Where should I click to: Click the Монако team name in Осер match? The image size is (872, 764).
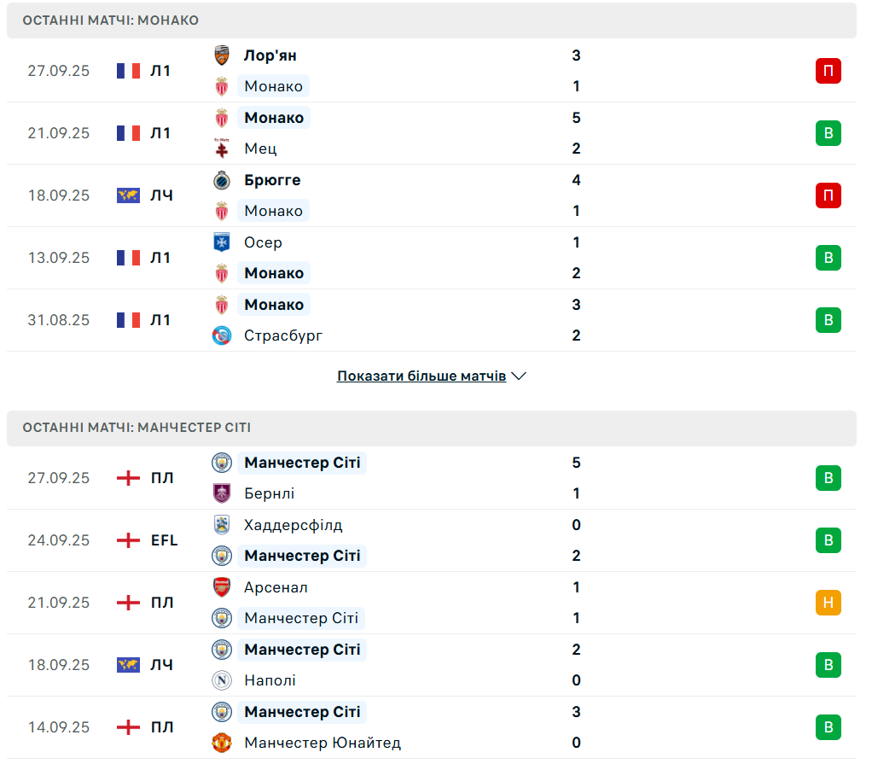tap(274, 273)
